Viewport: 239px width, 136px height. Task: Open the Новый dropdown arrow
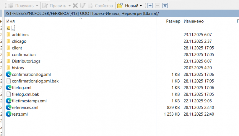point(141,6)
